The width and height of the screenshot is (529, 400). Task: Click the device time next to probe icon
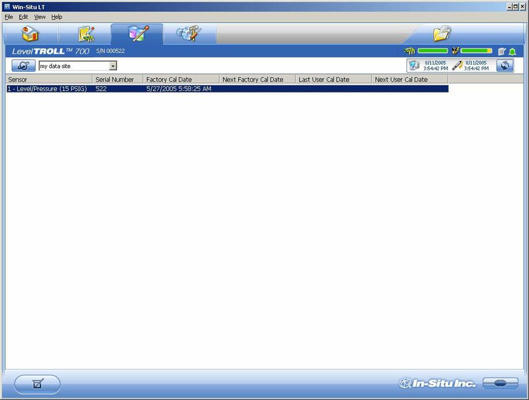coord(476,65)
